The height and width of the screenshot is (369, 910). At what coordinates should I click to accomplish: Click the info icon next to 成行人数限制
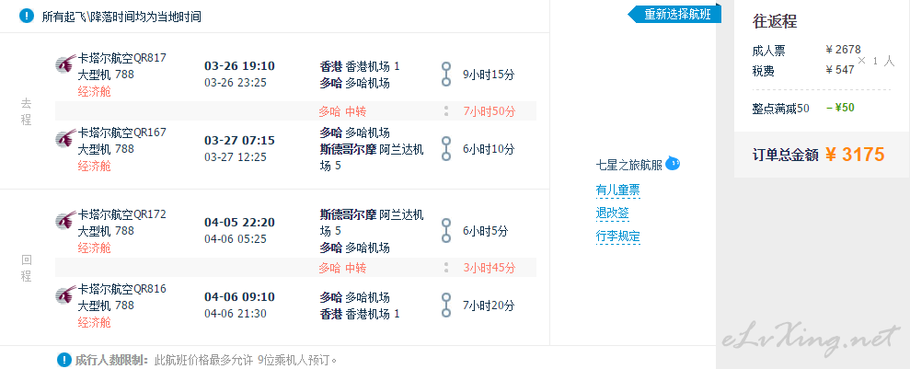click(x=64, y=360)
